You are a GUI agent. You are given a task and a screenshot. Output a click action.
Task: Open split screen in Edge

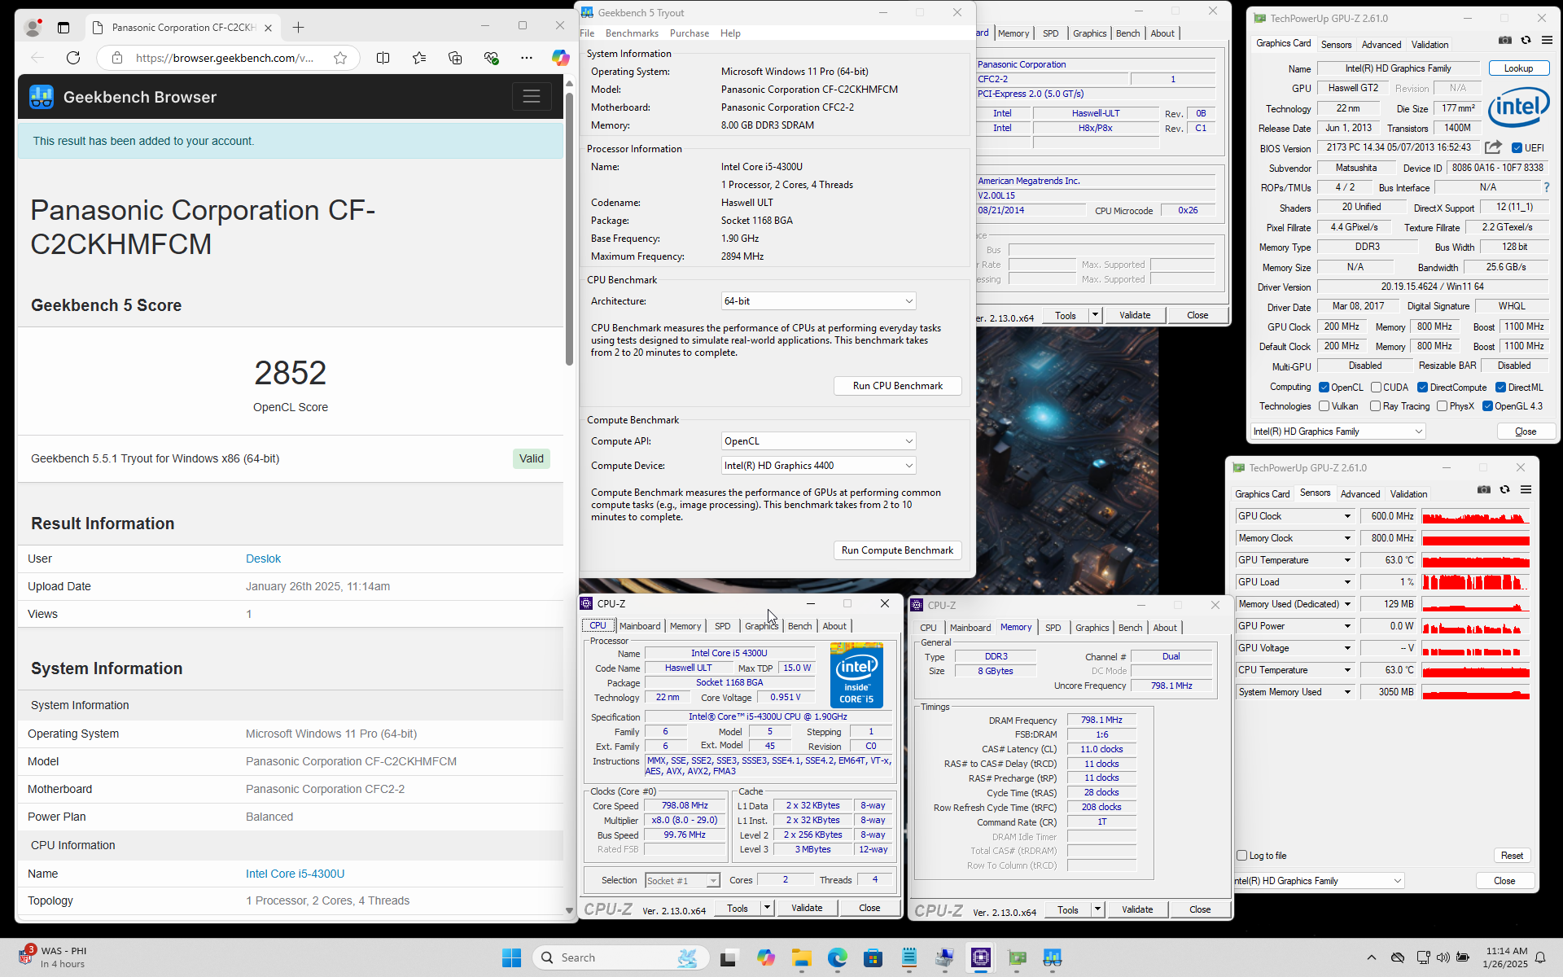click(383, 58)
